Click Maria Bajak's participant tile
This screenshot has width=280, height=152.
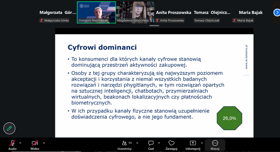click(251, 13)
